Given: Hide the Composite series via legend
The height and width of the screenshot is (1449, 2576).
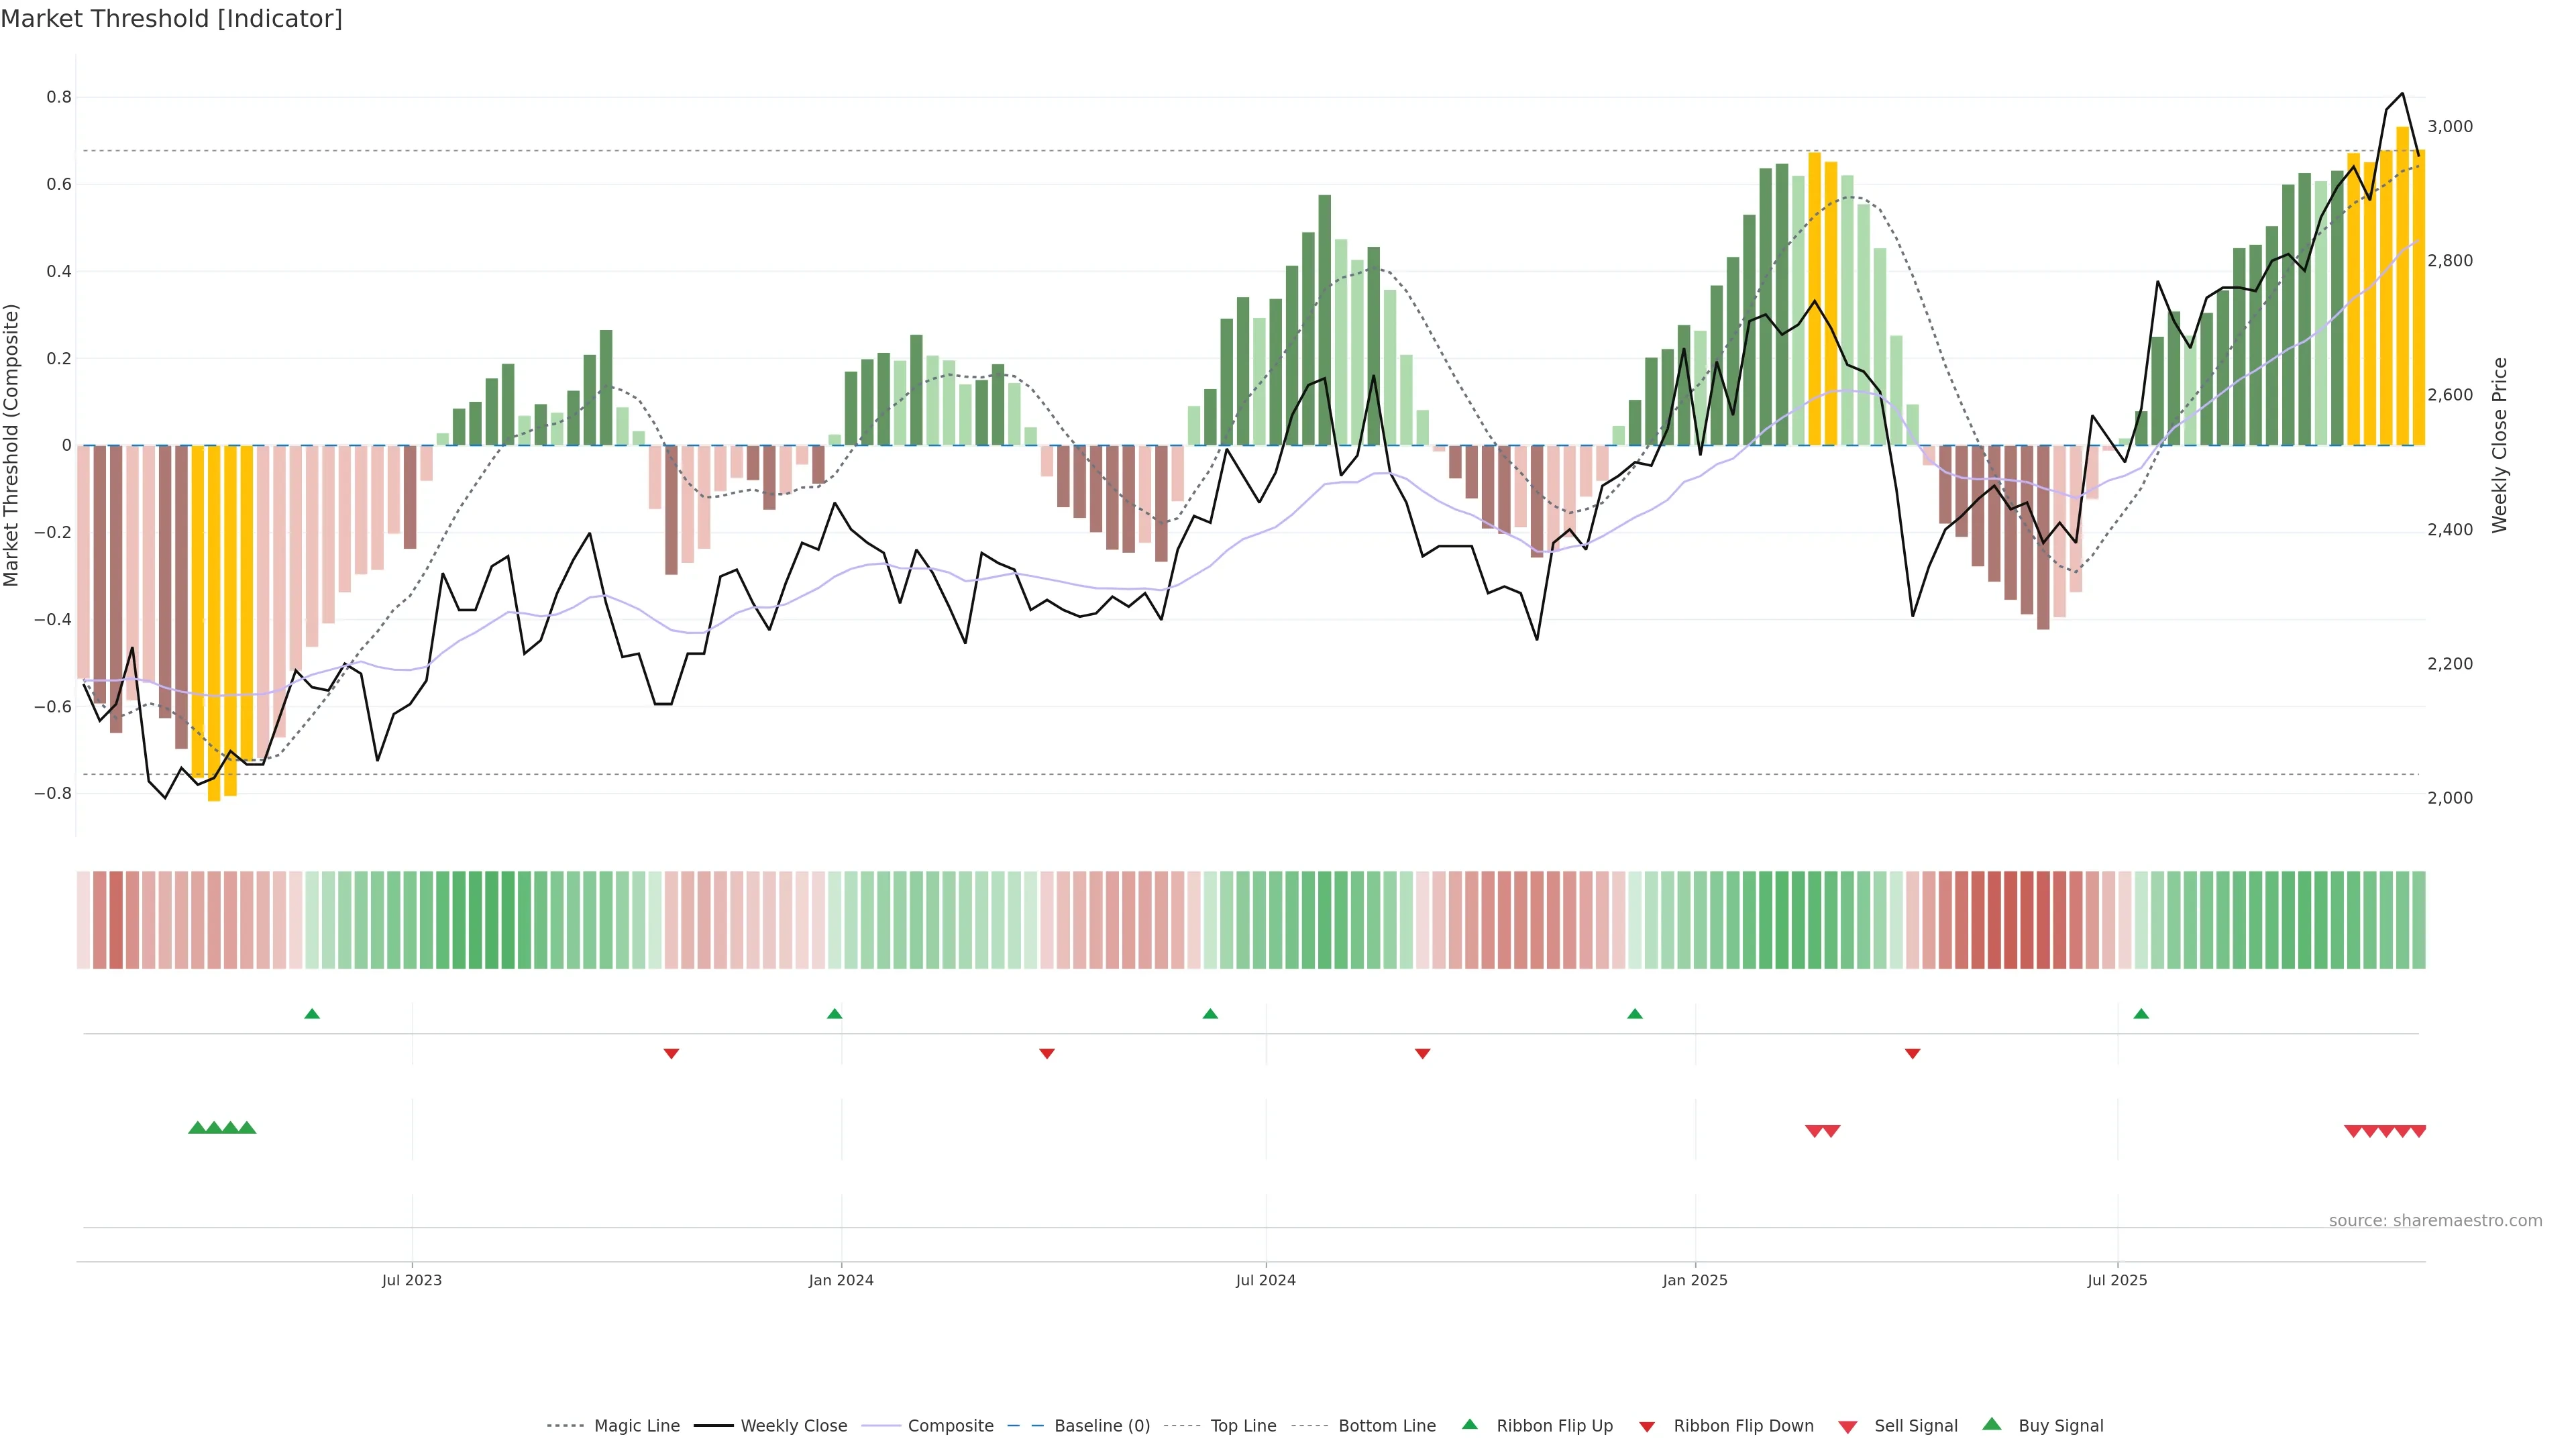Looking at the screenshot, I should pyautogui.click(x=950, y=1426).
